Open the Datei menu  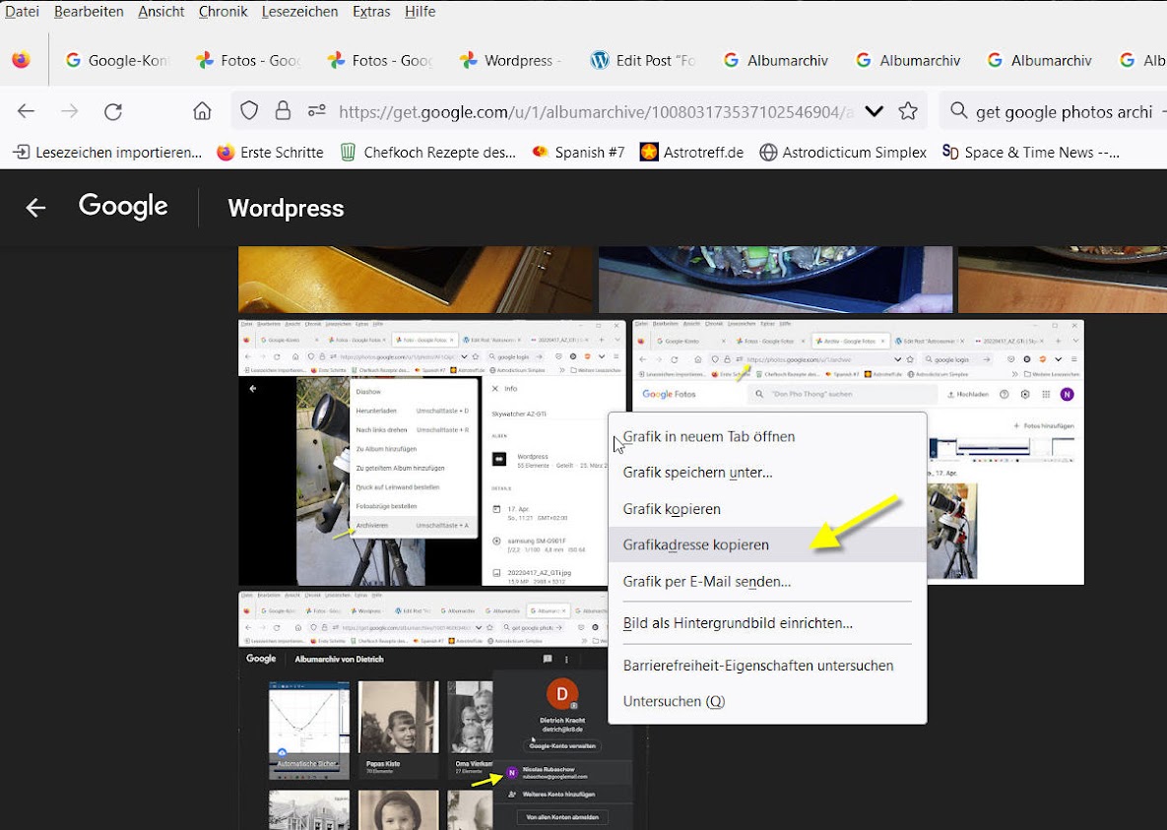click(23, 12)
